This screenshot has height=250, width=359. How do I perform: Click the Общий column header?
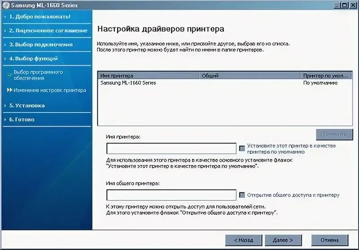(250, 76)
